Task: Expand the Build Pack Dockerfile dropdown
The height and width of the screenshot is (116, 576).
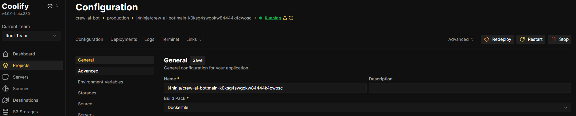Action: coord(368,107)
